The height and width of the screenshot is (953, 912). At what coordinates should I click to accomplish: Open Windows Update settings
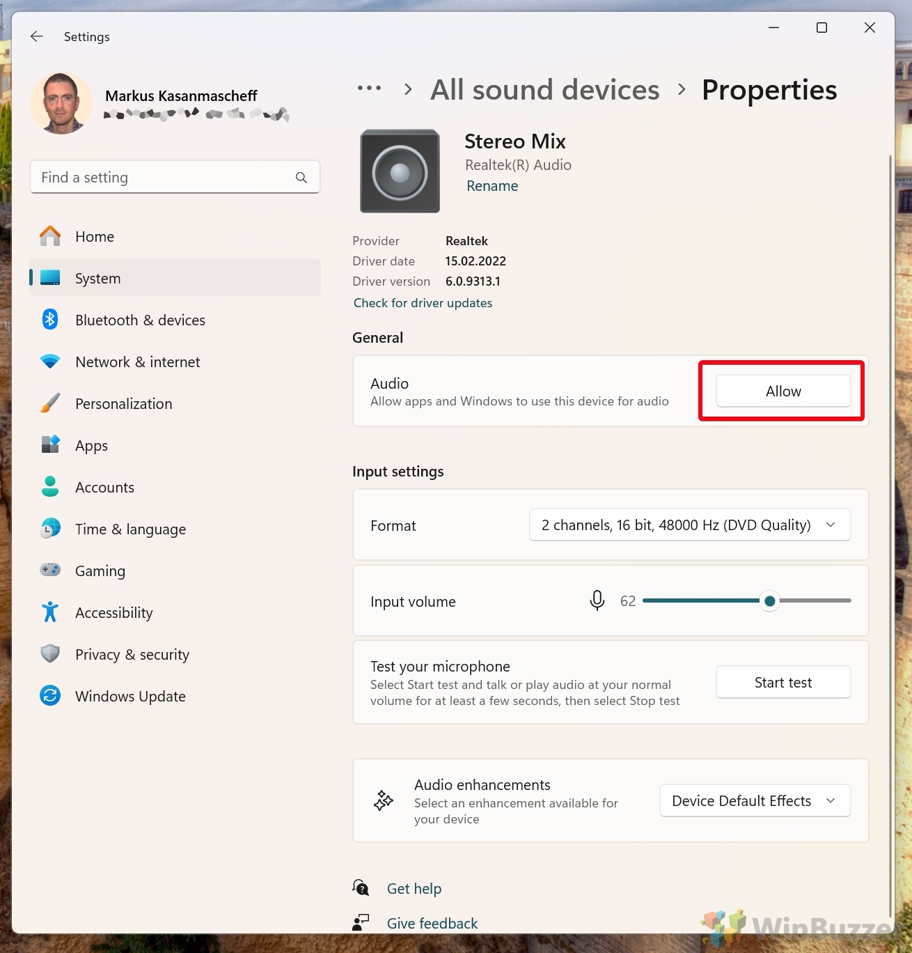click(x=175, y=696)
